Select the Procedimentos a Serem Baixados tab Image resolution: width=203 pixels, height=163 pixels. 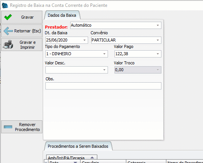pos(78,146)
